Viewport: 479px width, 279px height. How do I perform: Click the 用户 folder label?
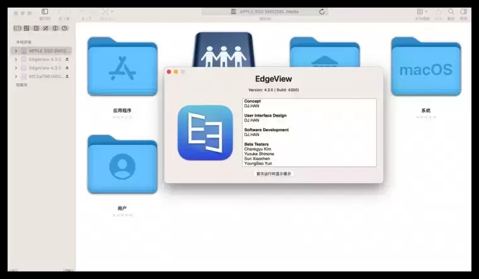pos(122,208)
